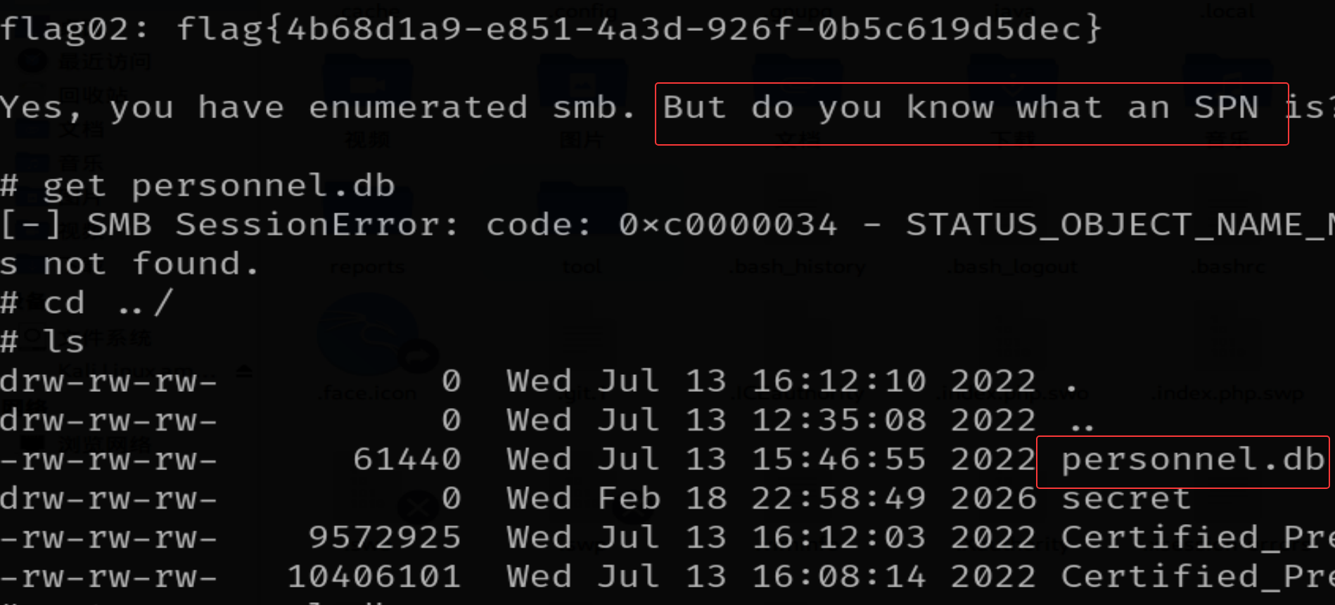Open the faint "tool" folder in background
The width and height of the screenshot is (1335, 605).
click(582, 267)
